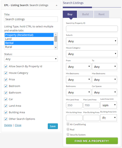Collapse the EPL Listing Search widget arrow
This screenshot has width=122, height=148.
[56, 5]
